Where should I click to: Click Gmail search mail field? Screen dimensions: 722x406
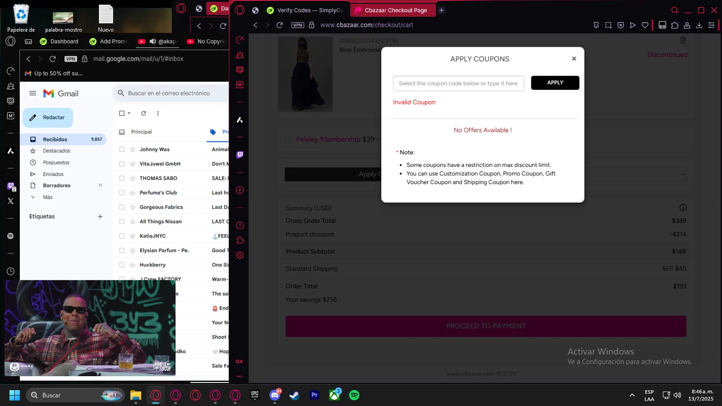(171, 93)
